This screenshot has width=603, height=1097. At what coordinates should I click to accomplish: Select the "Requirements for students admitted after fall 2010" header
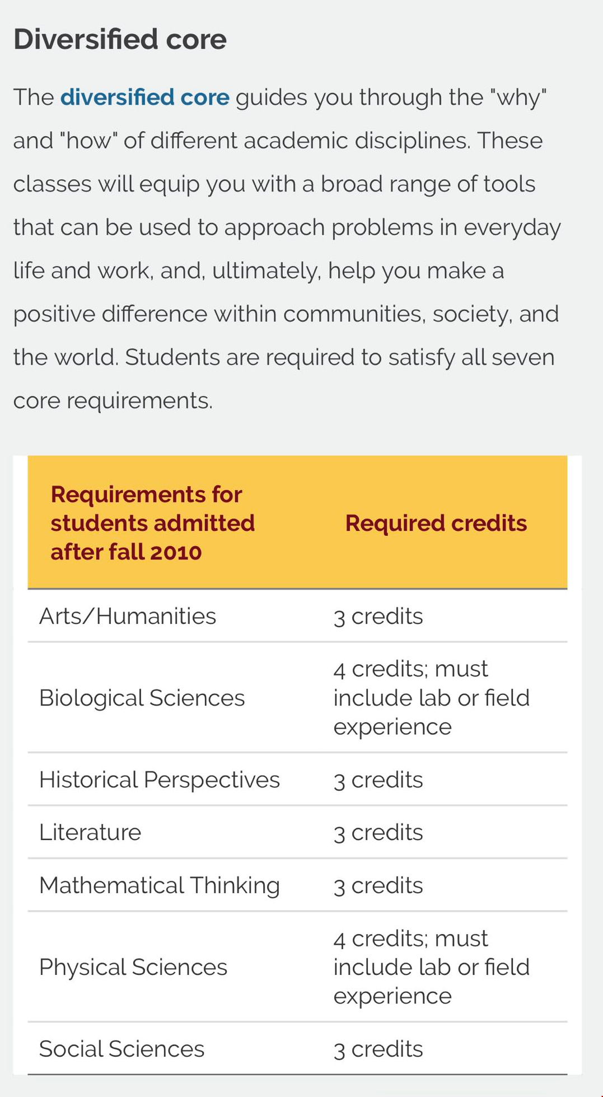152,523
